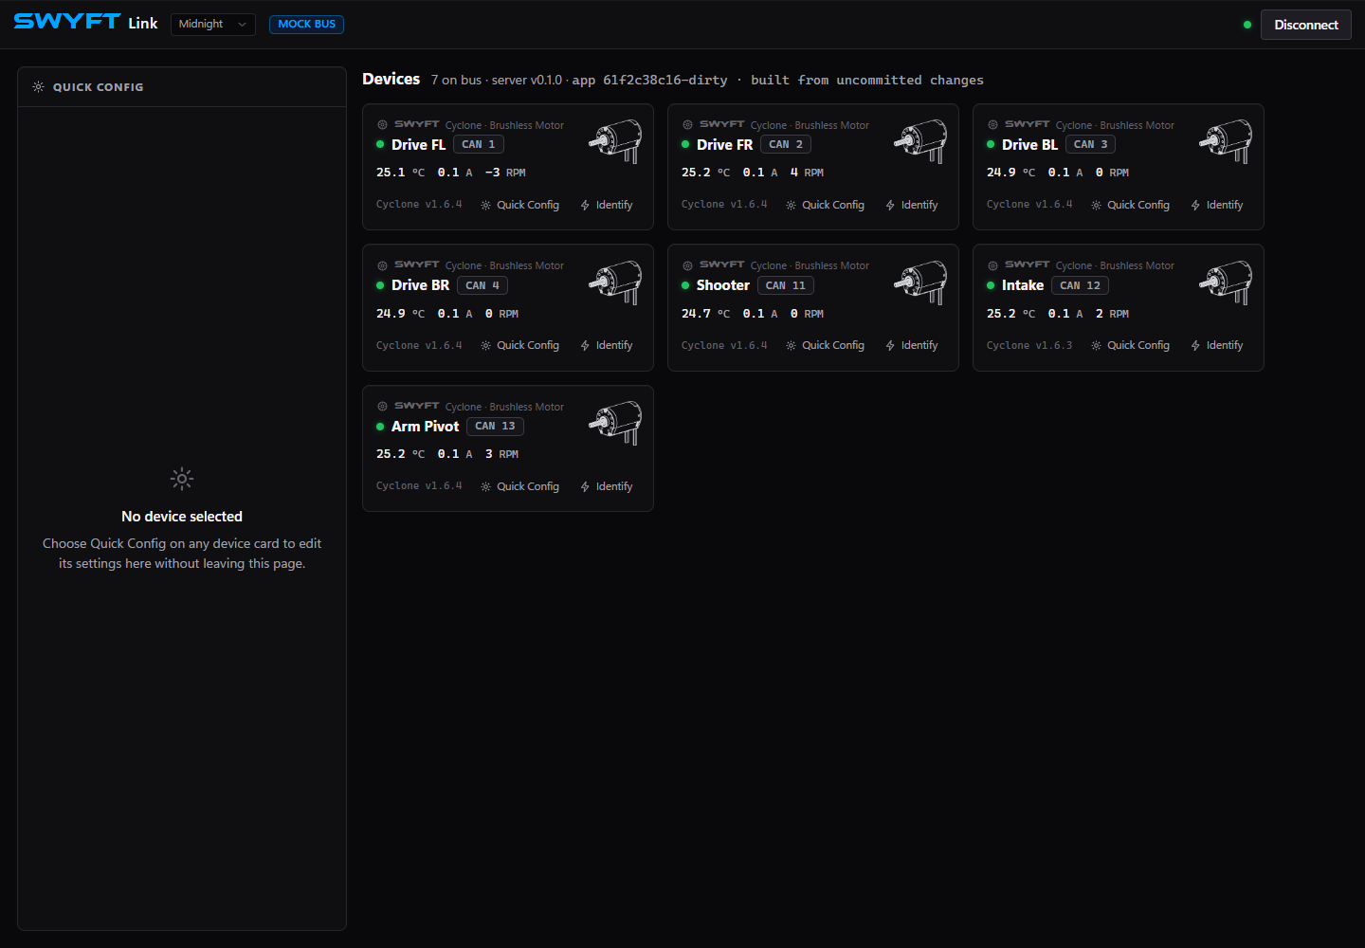Click the Intake motor image
Image resolution: width=1365 pixels, height=948 pixels.
tap(1226, 283)
